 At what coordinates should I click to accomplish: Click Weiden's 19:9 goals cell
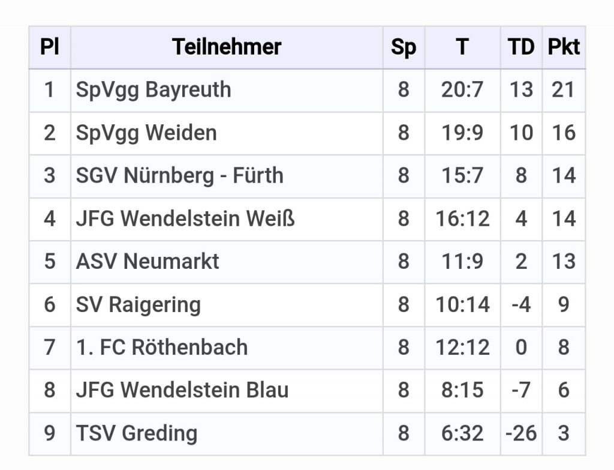coord(462,133)
